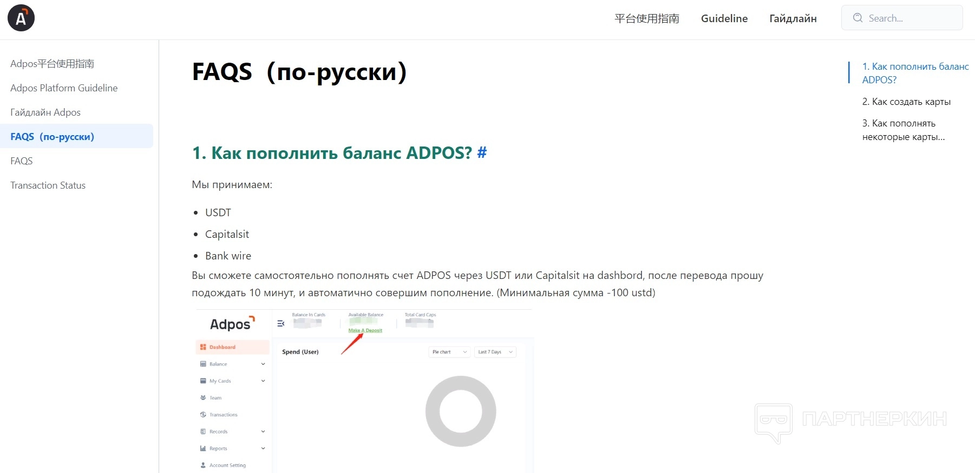Jump to '1. Как пополнить баланс ADPOS?' in contents
This screenshot has height=473, width=975.
click(x=915, y=73)
